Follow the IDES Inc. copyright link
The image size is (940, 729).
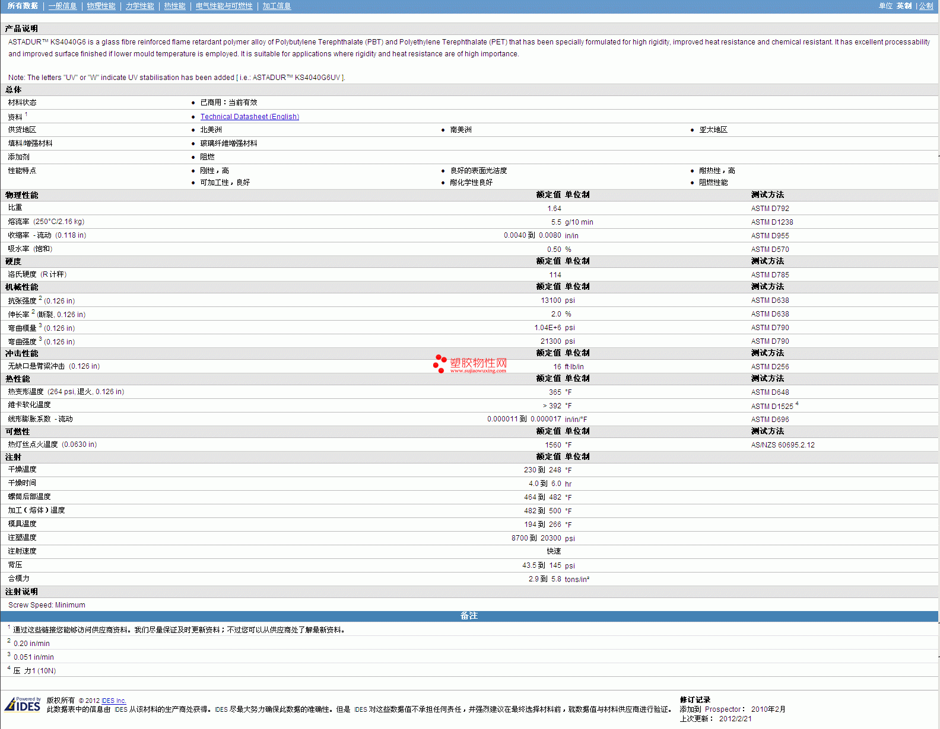[x=114, y=701]
